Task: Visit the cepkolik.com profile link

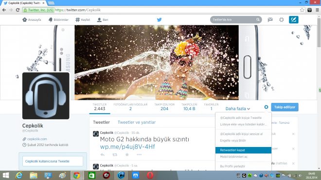Action: tap(37, 139)
